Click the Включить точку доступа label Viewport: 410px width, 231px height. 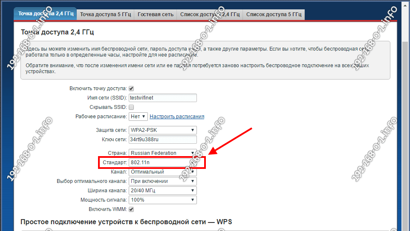[98, 88]
